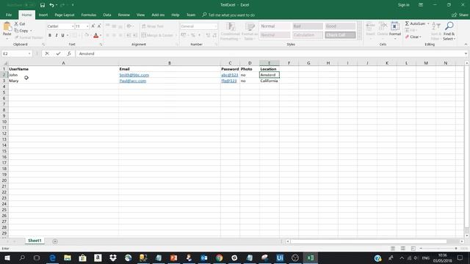
Task: Click the abc@123 password link
Action: 230,75
